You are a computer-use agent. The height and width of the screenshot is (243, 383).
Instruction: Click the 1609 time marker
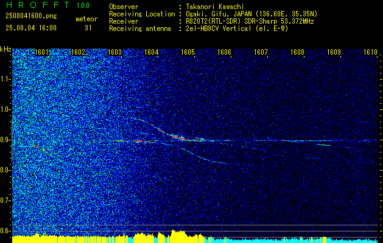pyautogui.click(x=334, y=52)
